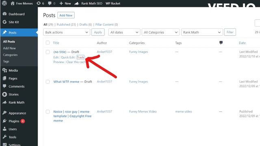The image size is (260, 146).
Task: Click the Plugins plug icon
Action: pos(4,121)
